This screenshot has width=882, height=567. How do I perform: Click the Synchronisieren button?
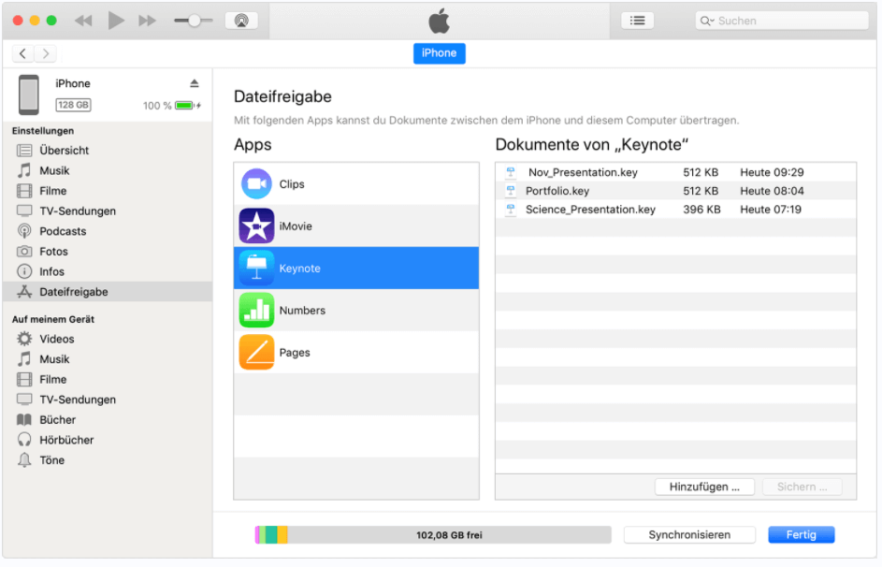689,535
